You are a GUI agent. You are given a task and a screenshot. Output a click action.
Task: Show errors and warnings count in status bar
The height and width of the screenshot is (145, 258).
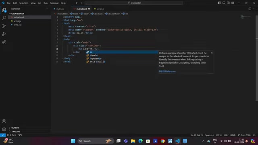pyautogui.click(x=11, y=135)
